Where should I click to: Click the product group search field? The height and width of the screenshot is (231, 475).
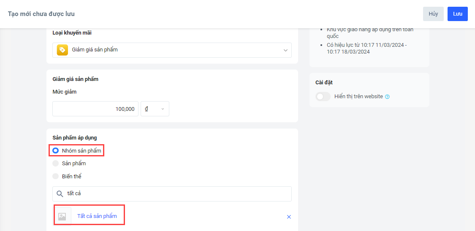coord(177,194)
